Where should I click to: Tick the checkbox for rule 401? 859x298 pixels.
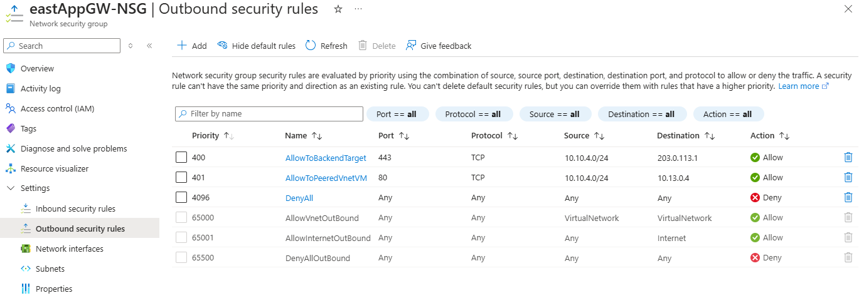tap(181, 178)
